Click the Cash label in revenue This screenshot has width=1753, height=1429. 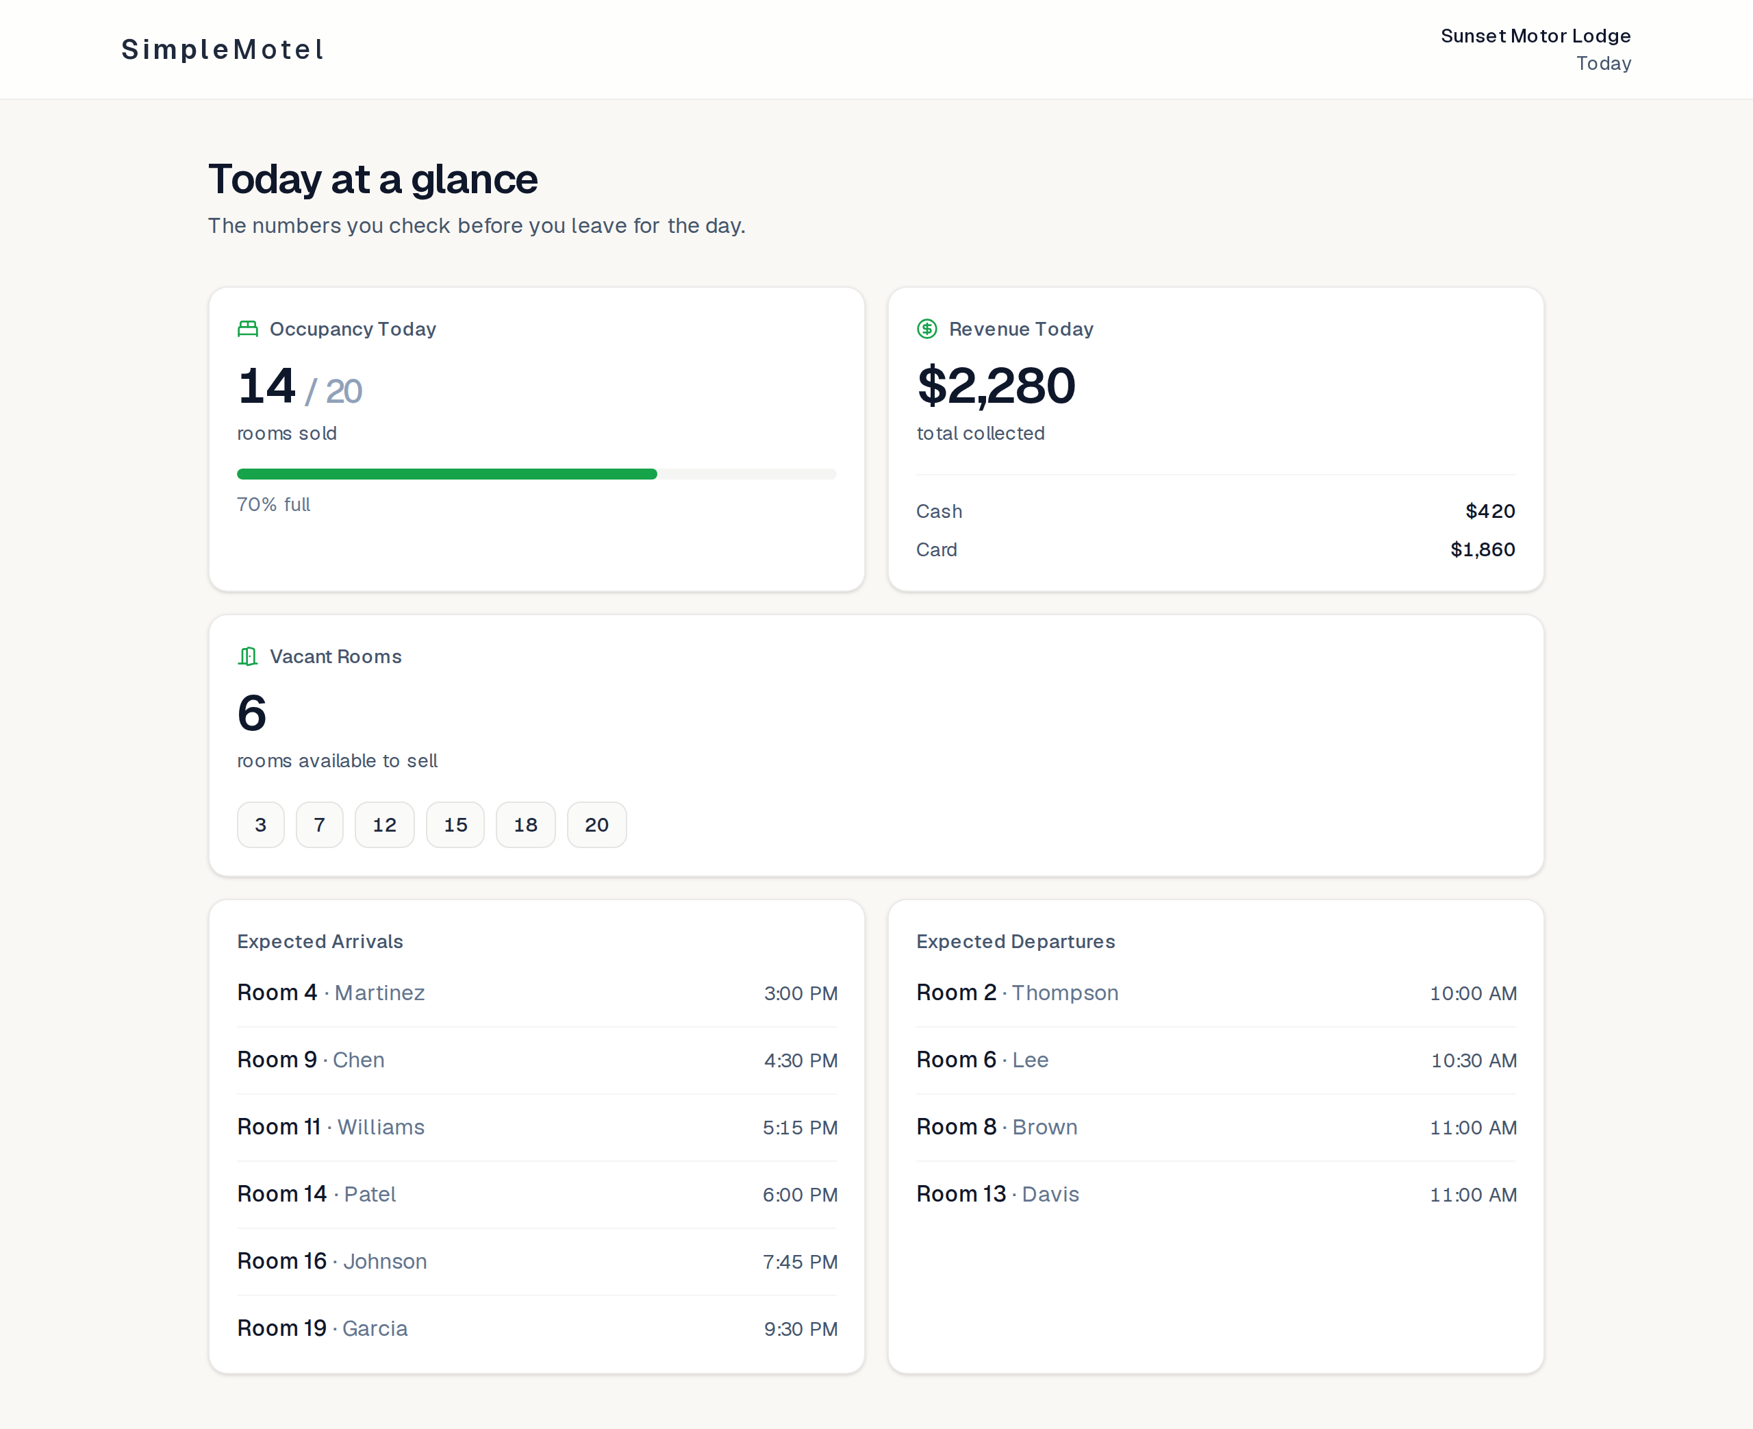939,511
